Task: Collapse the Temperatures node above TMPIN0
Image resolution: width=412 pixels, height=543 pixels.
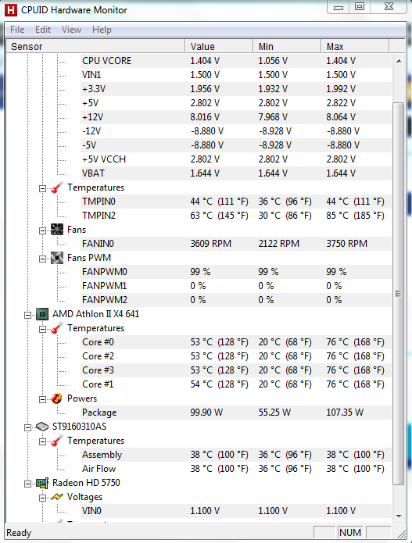Action: coord(42,189)
